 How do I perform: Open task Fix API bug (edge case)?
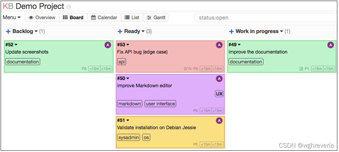[142, 52]
